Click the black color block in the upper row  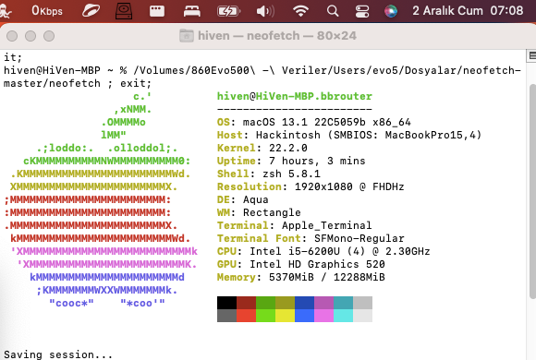click(x=226, y=303)
